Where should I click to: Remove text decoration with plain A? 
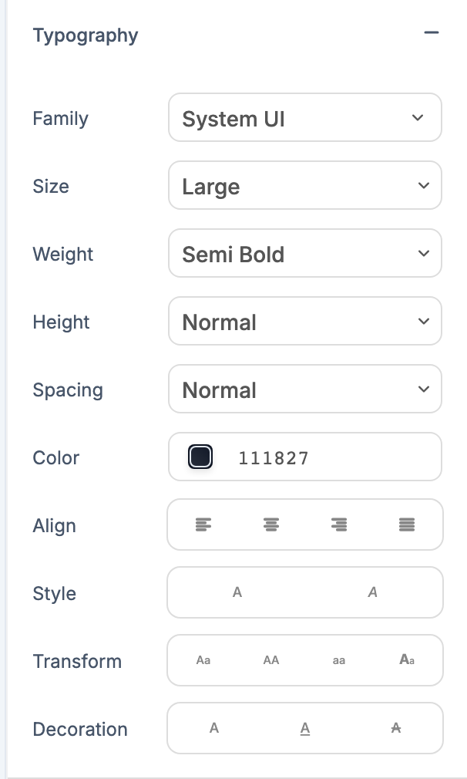point(214,728)
